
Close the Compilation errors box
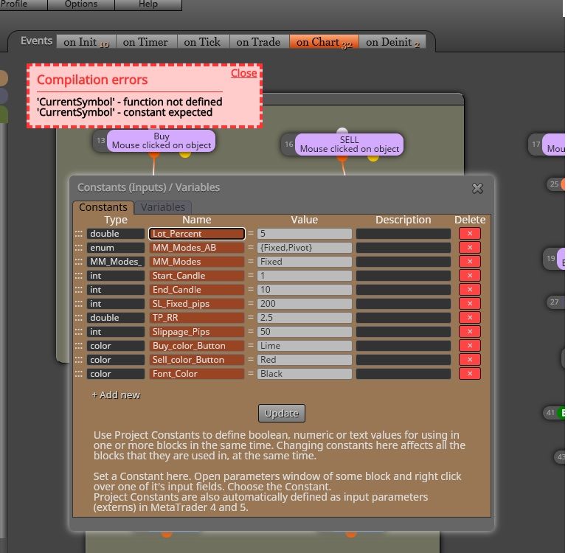click(x=243, y=73)
